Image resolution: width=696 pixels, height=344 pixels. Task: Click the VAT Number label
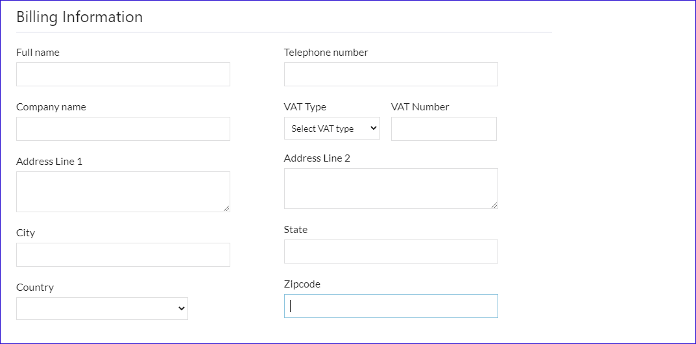click(x=420, y=107)
